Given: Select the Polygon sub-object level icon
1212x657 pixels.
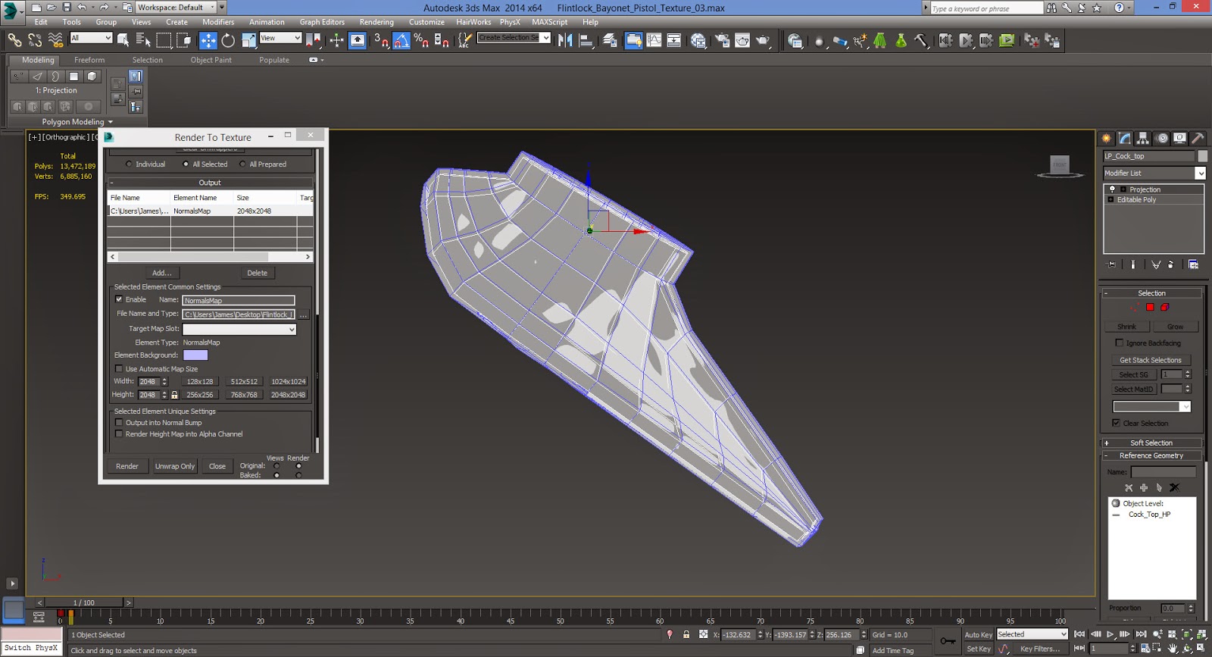Looking at the screenshot, I should (1150, 307).
